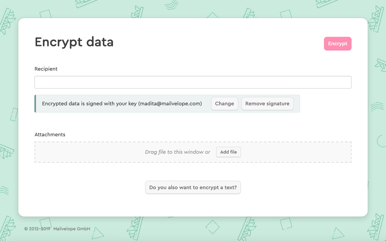
Task: Click inside the Recipient input field
Action: (x=193, y=82)
